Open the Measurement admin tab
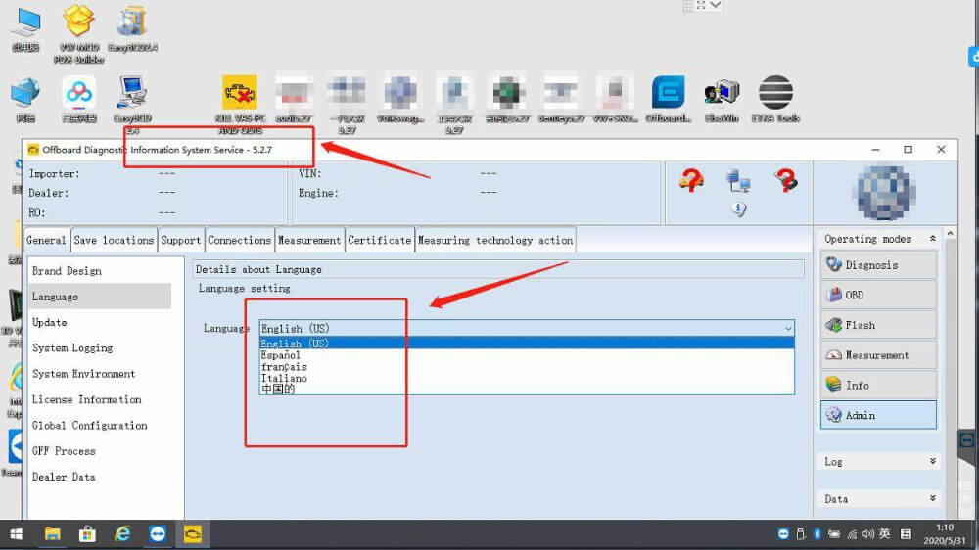 pos(309,241)
